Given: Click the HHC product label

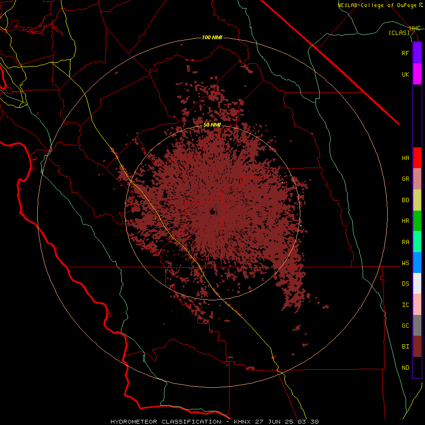Looking at the screenshot, I should [x=415, y=28].
